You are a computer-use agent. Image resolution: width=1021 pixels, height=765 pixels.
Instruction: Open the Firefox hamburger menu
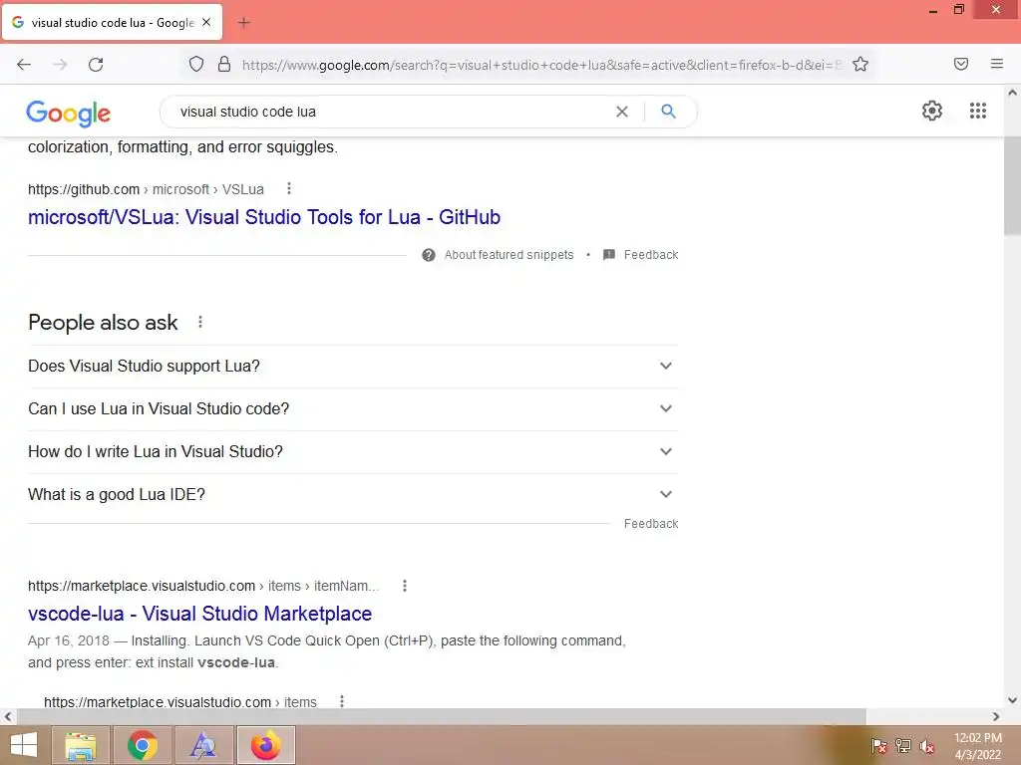point(996,64)
